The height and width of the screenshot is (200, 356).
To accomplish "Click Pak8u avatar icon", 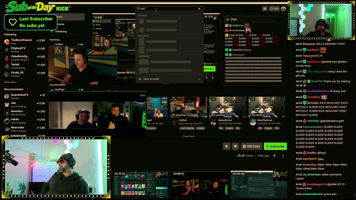I will (7, 121).
